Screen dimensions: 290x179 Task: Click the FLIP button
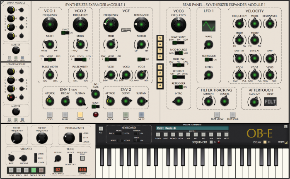pos(26,170)
